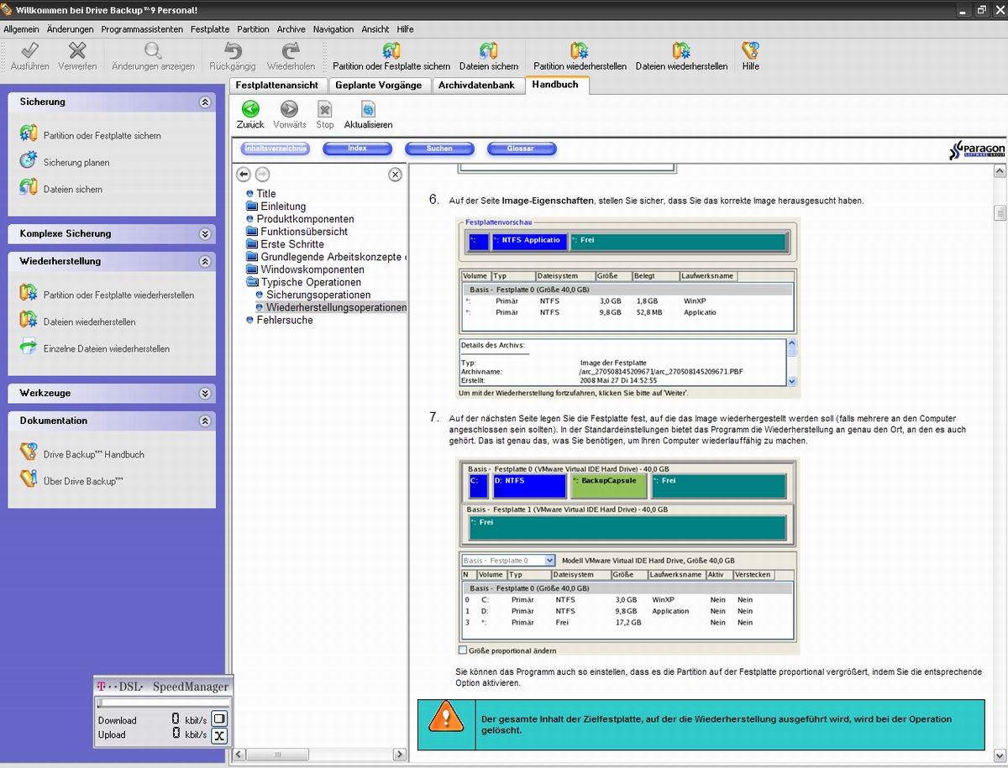The image size is (1008, 768).
Task: Click the Hilfe toolbar icon
Action: coord(750,50)
